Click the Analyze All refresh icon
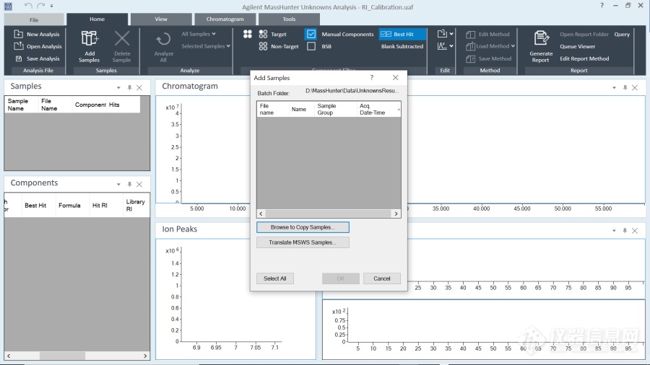The width and height of the screenshot is (650, 365). (163, 40)
